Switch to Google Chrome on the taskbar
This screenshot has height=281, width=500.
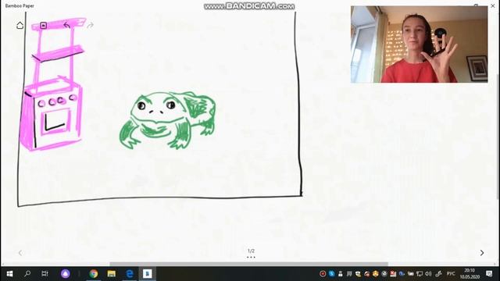click(94, 274)
